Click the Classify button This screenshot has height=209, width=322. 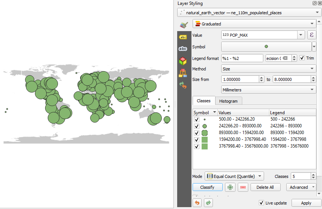[207, 187]
